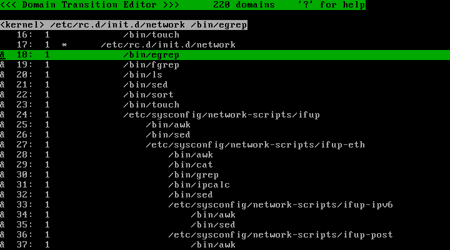Toggle the & selection mark on line 19
This screenshot has height=250, width=450.
[2, 65]
